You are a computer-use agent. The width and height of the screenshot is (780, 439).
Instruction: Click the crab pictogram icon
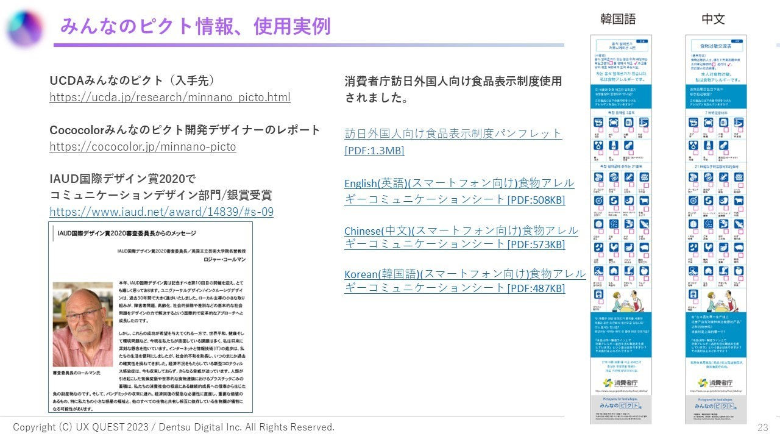pos(613,122)
